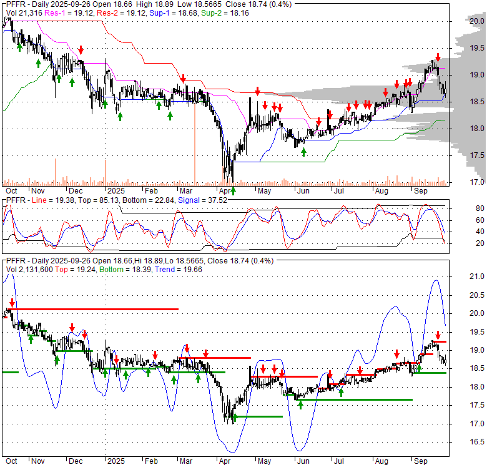Select the Aug month label under the top chart
Image resolution: width=487 pixels, height=465 pixels.
(381, 191)
